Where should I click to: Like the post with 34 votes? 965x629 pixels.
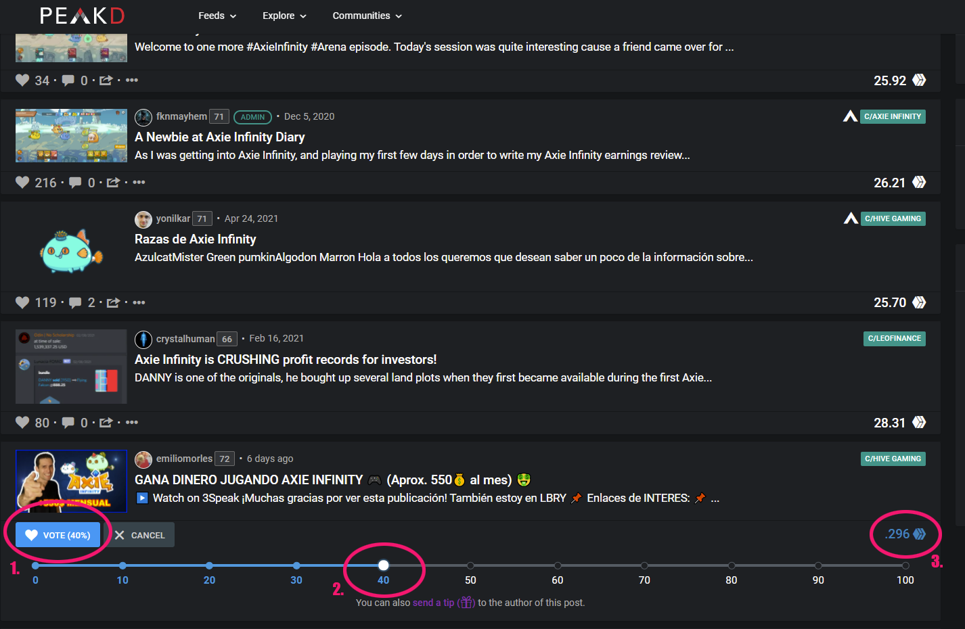coord(22,80)
